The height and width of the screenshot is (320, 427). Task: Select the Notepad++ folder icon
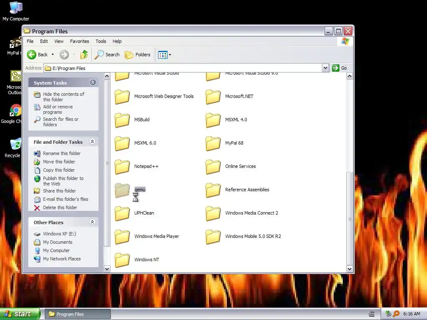(x=122, y=167)
